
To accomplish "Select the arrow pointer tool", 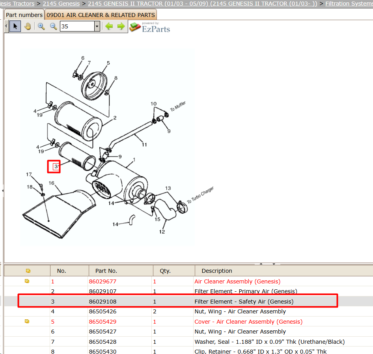I will (15, 26).
